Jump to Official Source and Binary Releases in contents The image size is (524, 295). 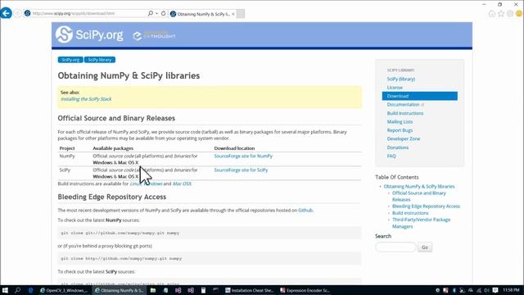click(419, 197)
